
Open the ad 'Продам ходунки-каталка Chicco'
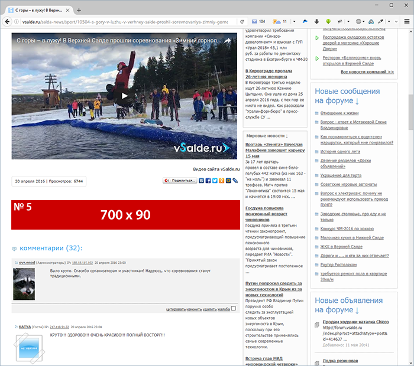(x=355, y=322)
